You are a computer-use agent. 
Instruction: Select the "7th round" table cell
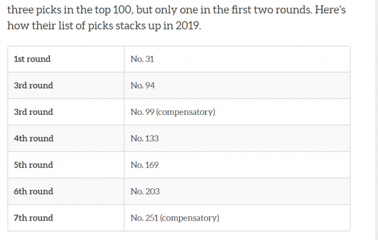33,217
